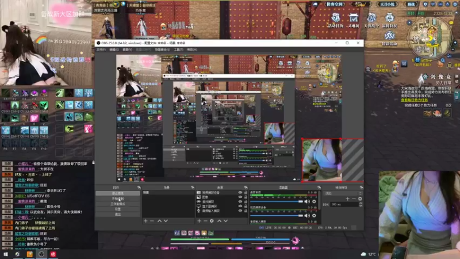
Task: Remove transition with minus icon
Action: (x=354, y=199)
